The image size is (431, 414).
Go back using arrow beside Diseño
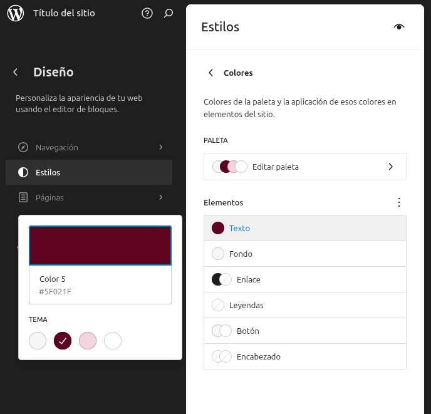pyautogui.click(x=16, y=72)
